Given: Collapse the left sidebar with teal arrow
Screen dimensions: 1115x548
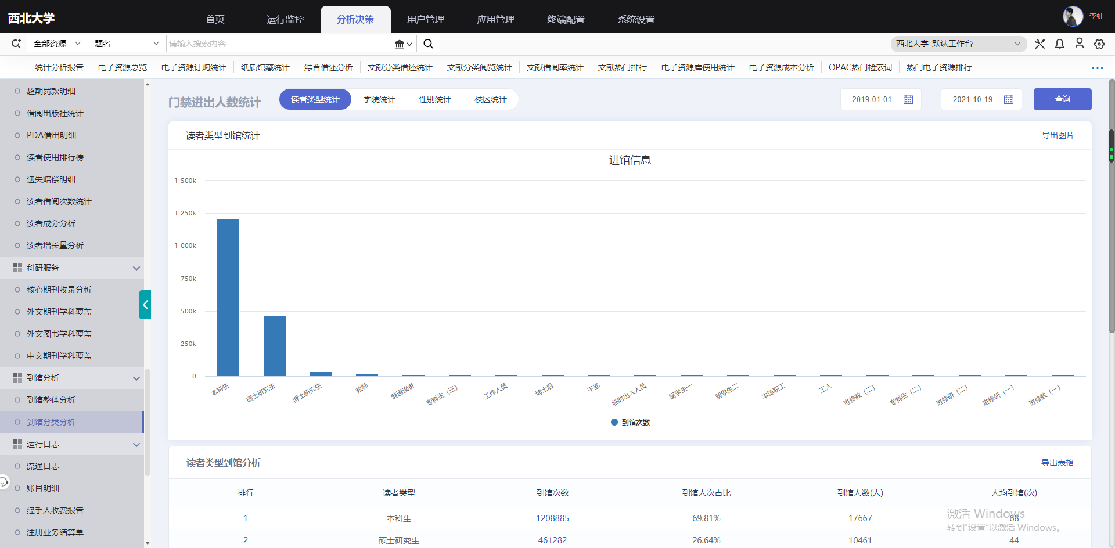Looking at the screenshot, I should [x=145, y=305].
